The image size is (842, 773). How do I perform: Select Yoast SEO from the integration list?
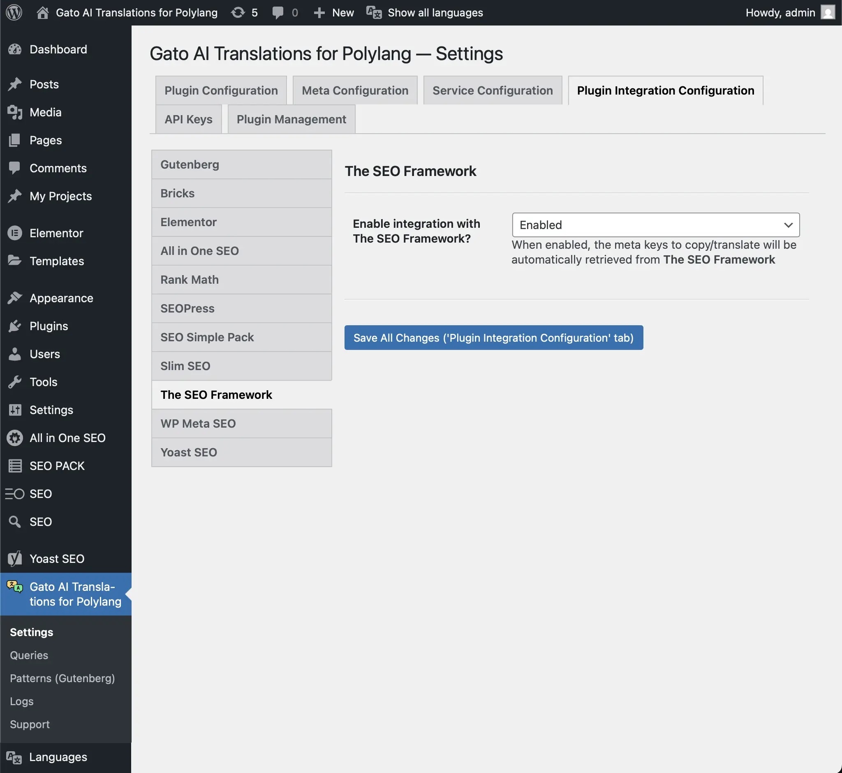pos(189,452)
